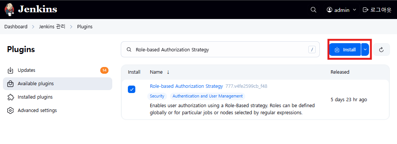Viewport: 397px width, 144px height.
Task: Go to Jenkins 관리 breadcrumb
Action: (52, 26)
